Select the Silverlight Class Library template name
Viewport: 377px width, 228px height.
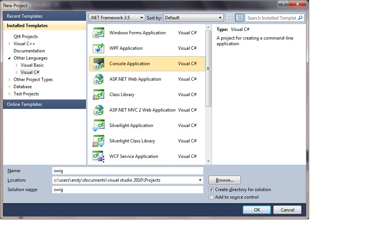pos(132,141)
